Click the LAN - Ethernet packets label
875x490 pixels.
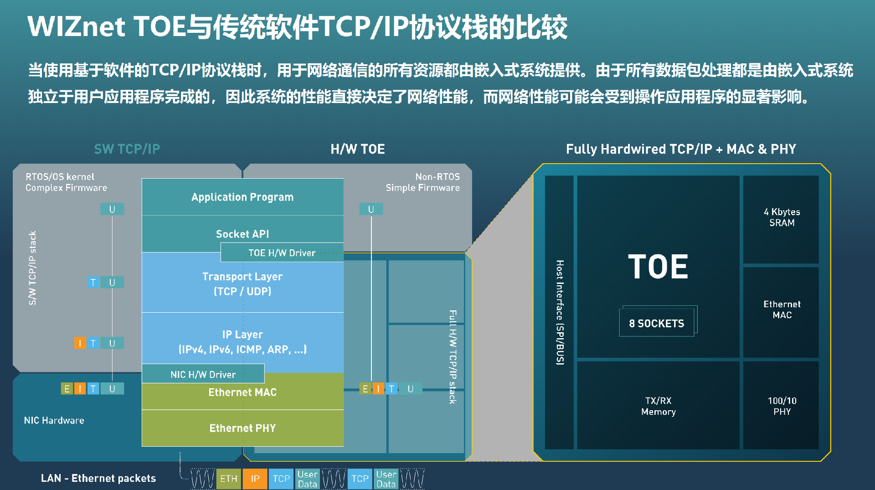[98, 478]
